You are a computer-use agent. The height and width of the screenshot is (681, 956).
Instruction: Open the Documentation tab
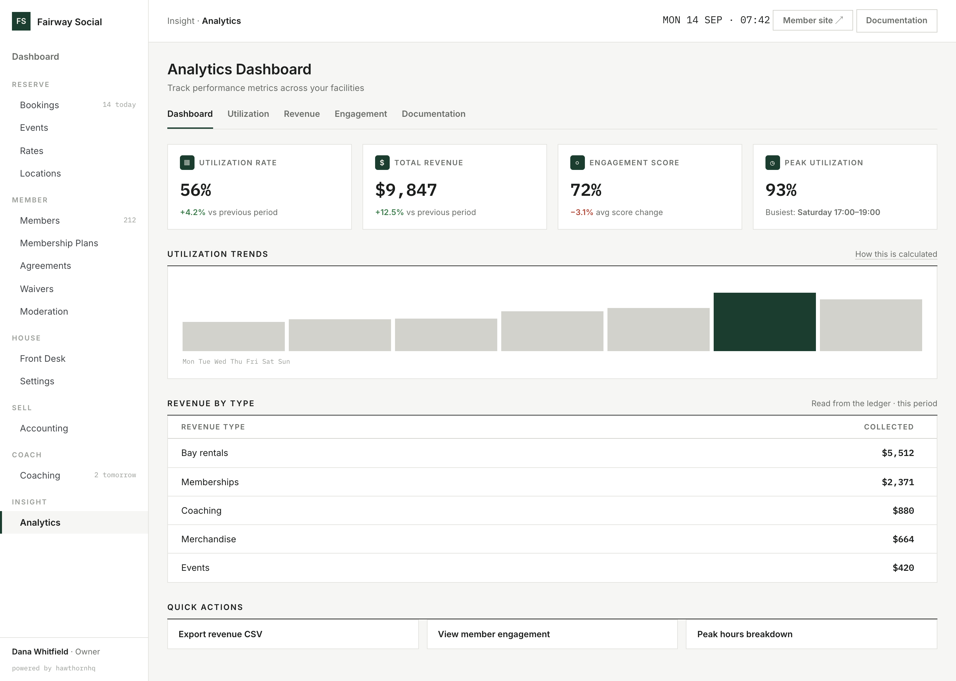434,114
